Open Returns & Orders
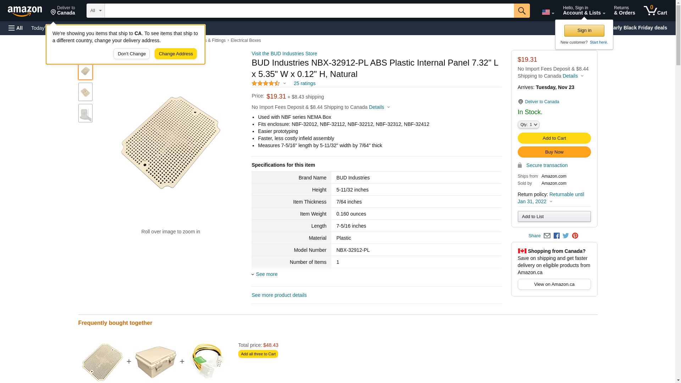This screenshot has width=681, height=383. [624, 11]
